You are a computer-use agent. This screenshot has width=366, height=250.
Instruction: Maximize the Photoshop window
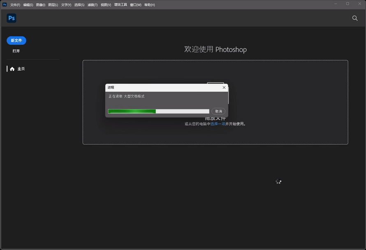tap(347, 4)
